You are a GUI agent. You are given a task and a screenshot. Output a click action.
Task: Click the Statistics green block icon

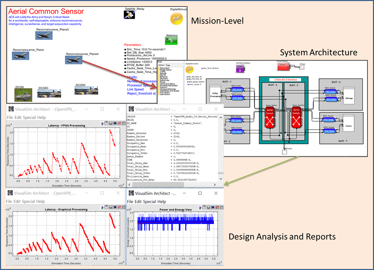tap(171, 41)
